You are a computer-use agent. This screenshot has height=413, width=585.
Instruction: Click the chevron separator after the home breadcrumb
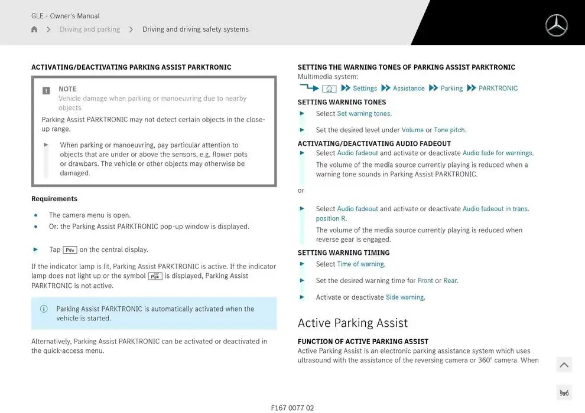48,28
